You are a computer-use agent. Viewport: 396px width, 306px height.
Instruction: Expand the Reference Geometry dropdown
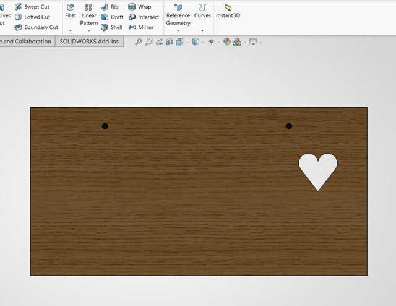178,30
